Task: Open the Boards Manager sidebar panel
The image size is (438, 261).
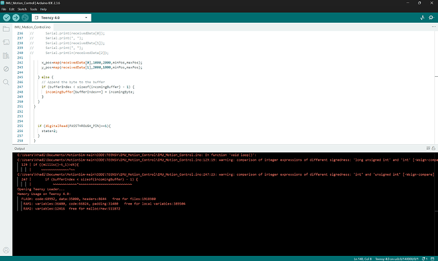Action: point(6,42)
